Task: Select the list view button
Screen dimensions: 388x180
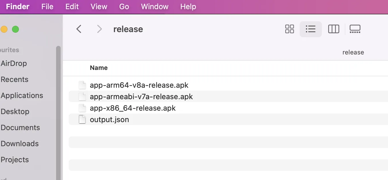Action: (310, 29)
